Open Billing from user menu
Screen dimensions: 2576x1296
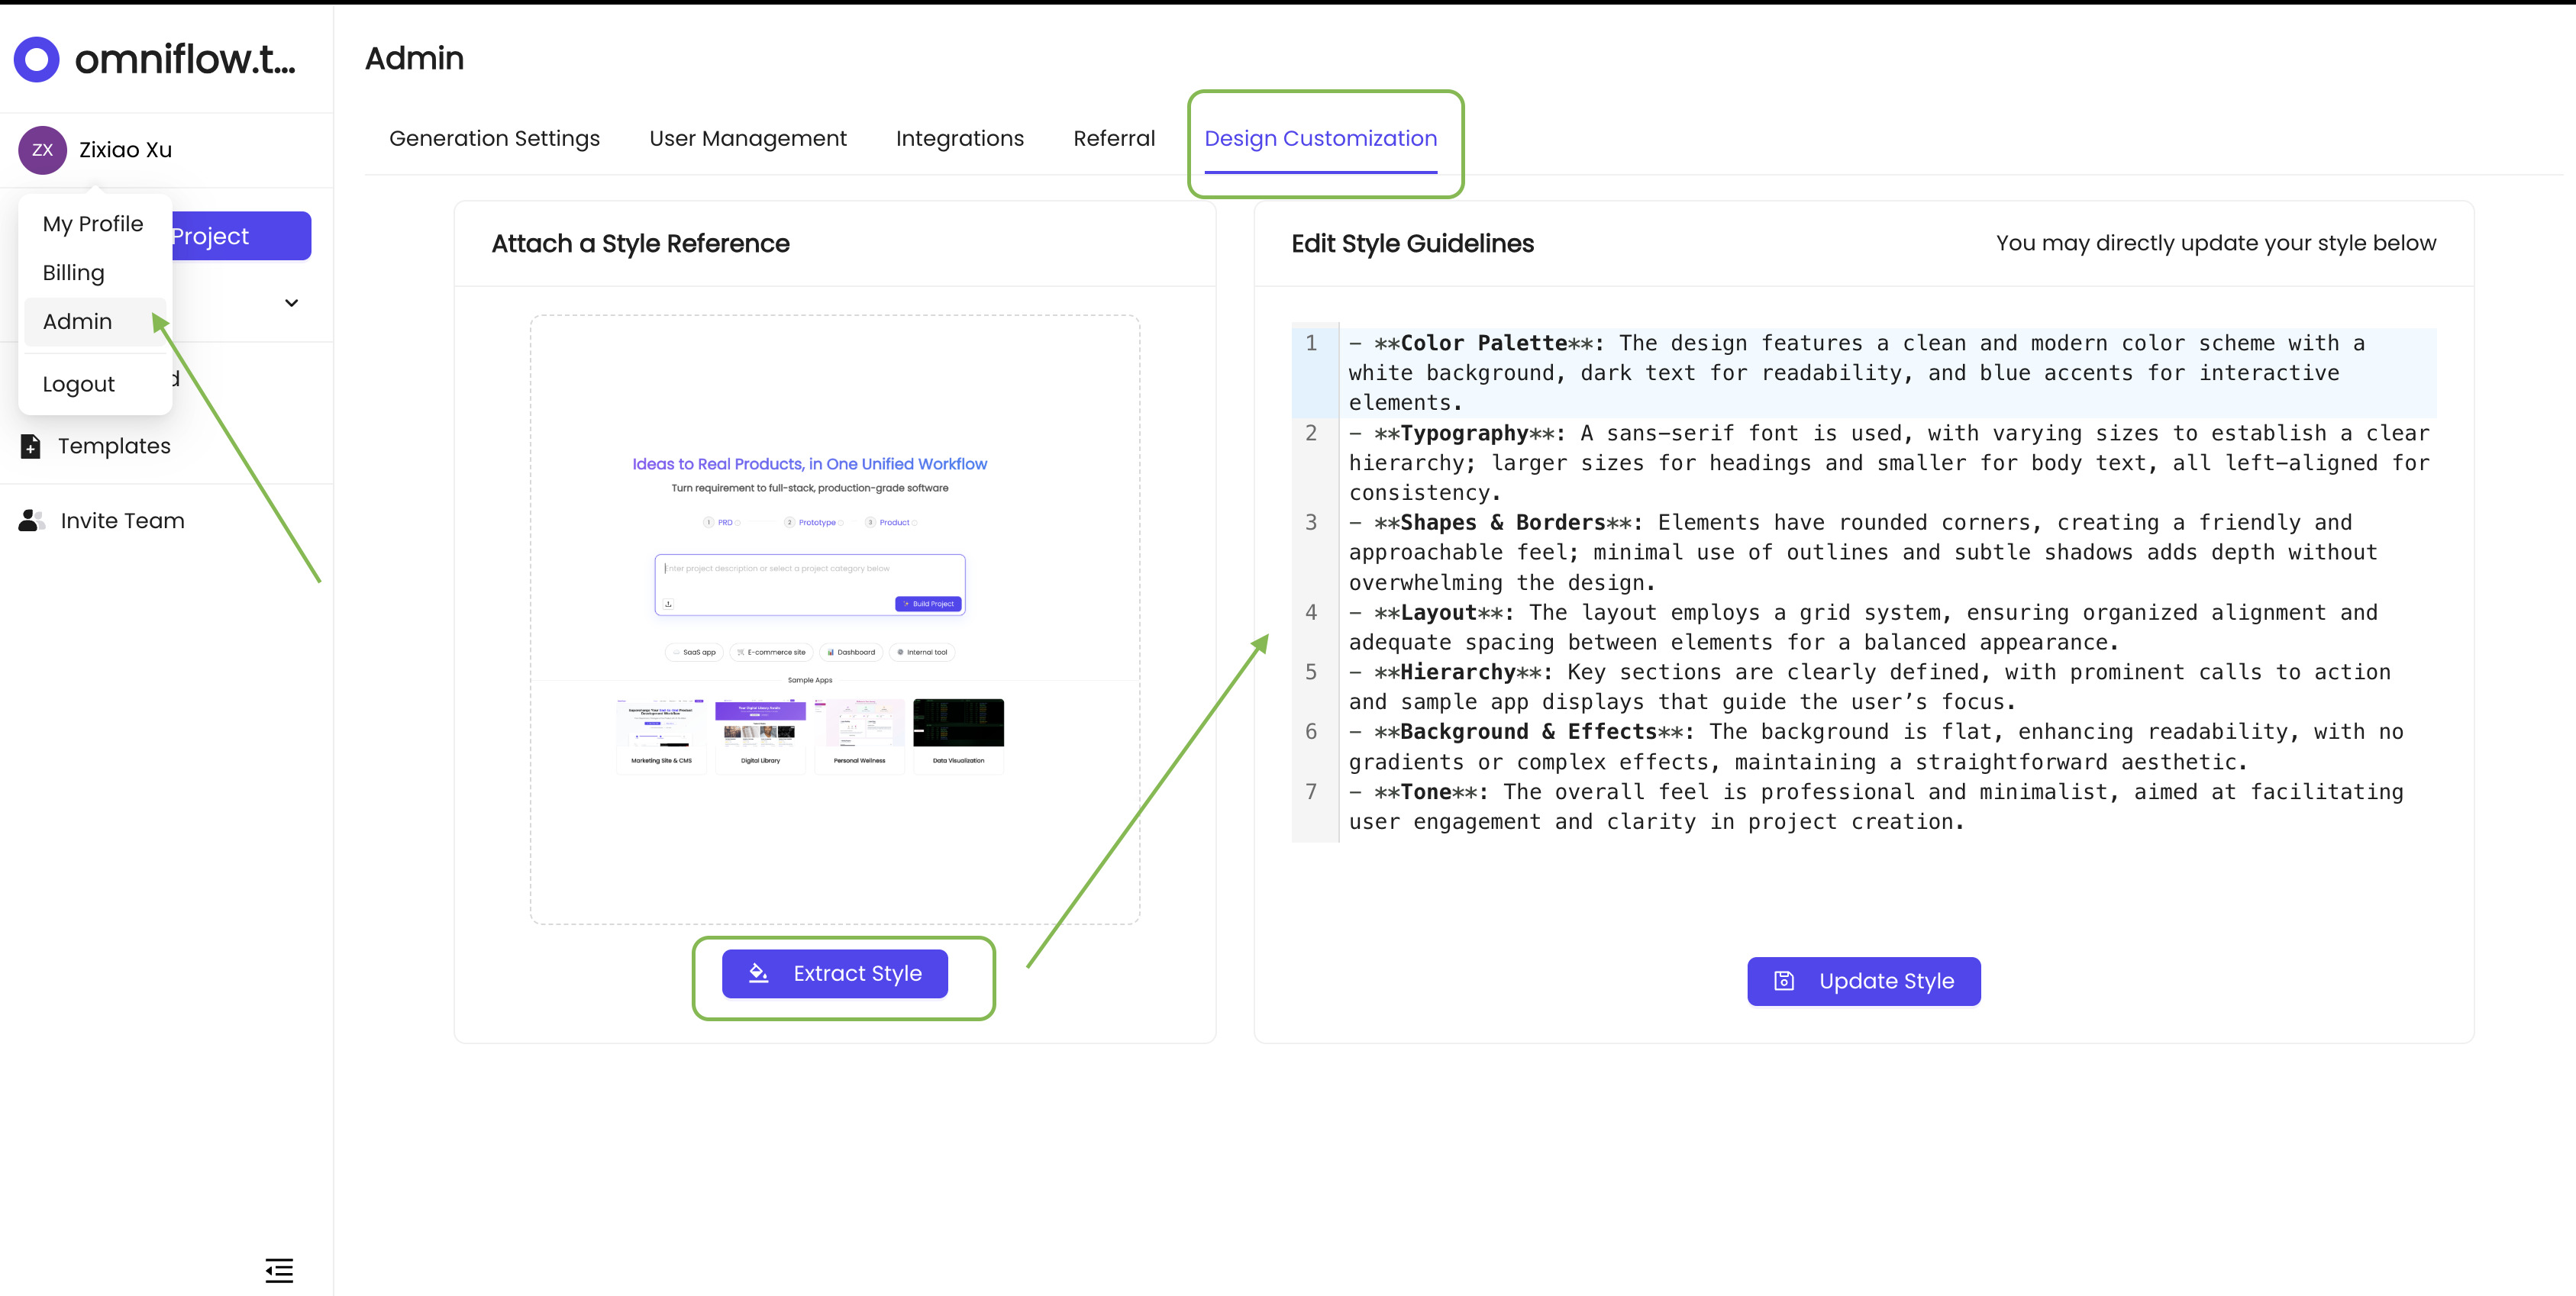pyautogui.click(x=73, y=273)
